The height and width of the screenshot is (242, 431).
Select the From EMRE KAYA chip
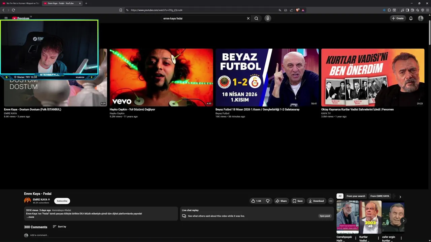point(379,196)
